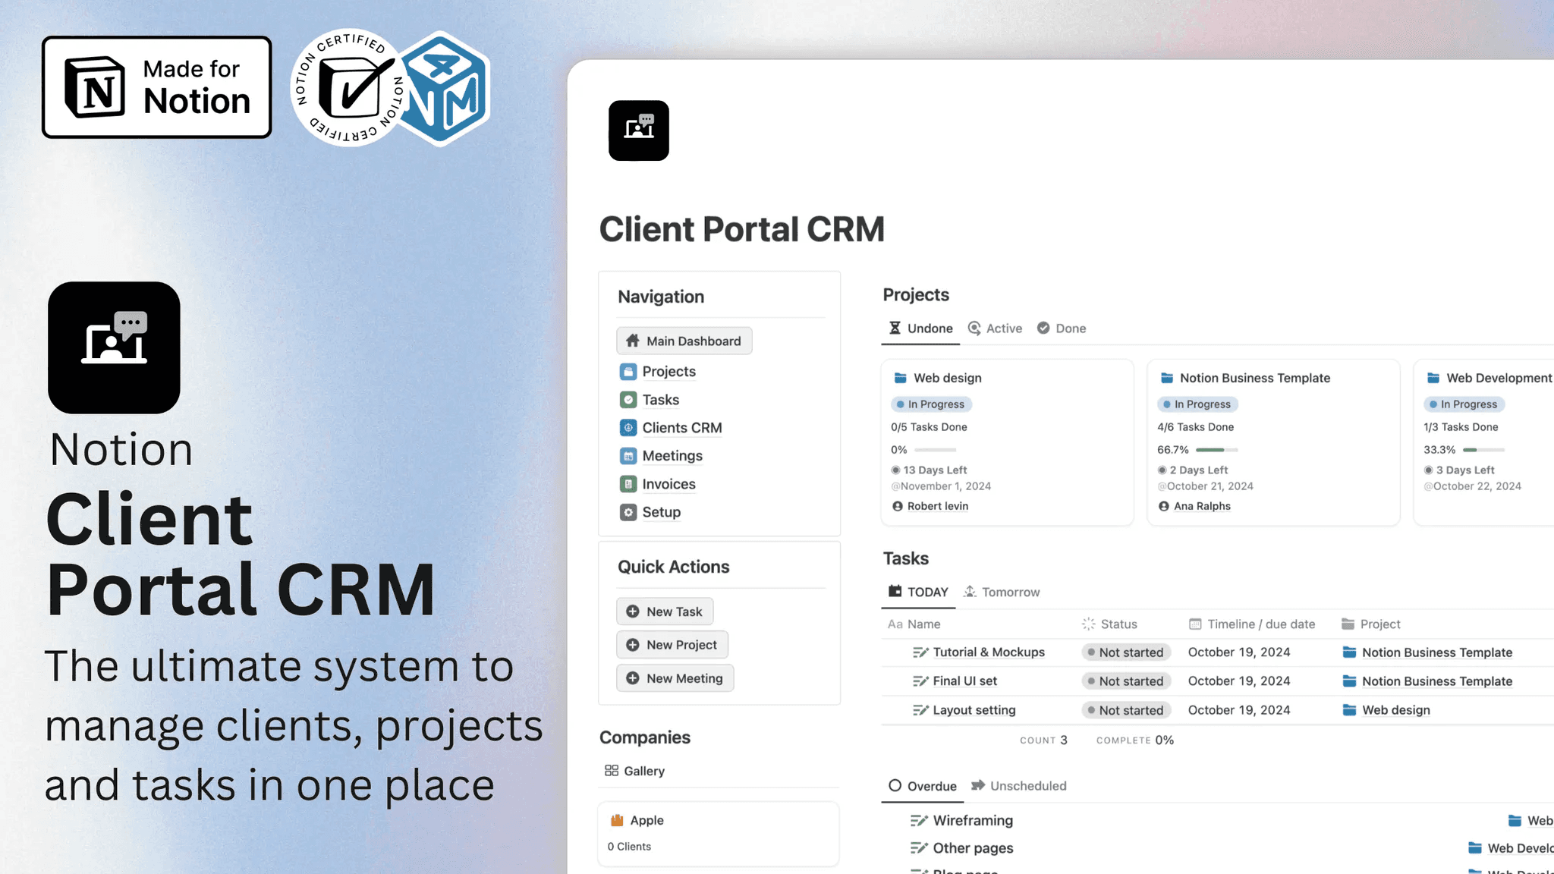Click the Setup gear icon in Navigation

[628, 512]
